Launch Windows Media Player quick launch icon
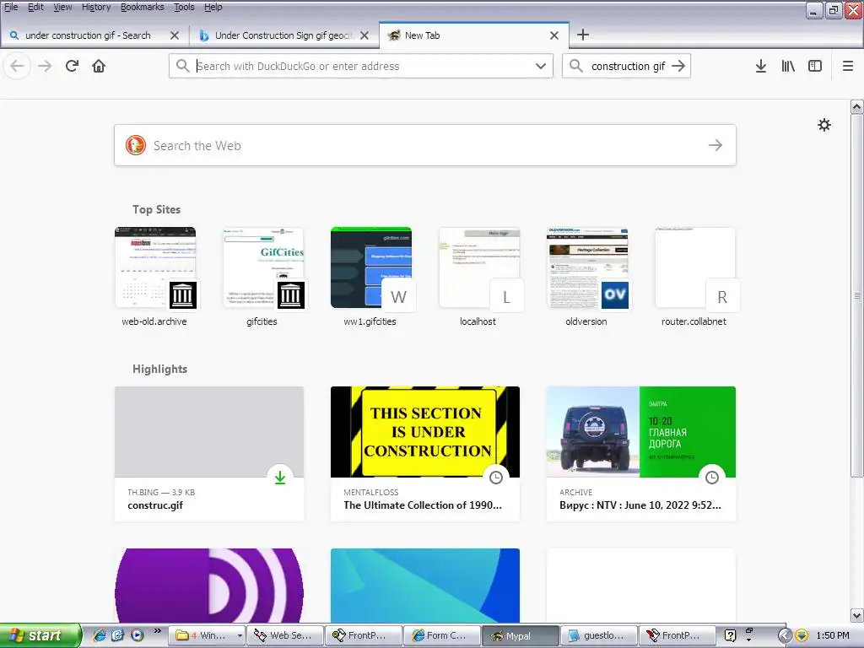 click(138, 635)
